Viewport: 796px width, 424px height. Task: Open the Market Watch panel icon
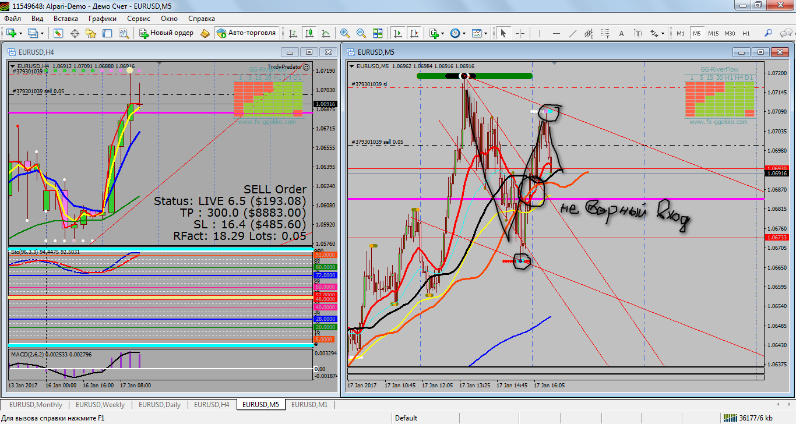point(58,33)
